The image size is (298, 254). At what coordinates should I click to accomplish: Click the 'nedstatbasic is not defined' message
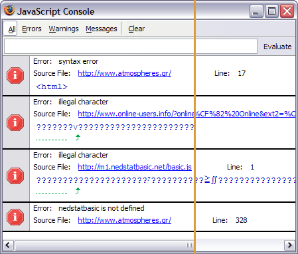[102, 208]
